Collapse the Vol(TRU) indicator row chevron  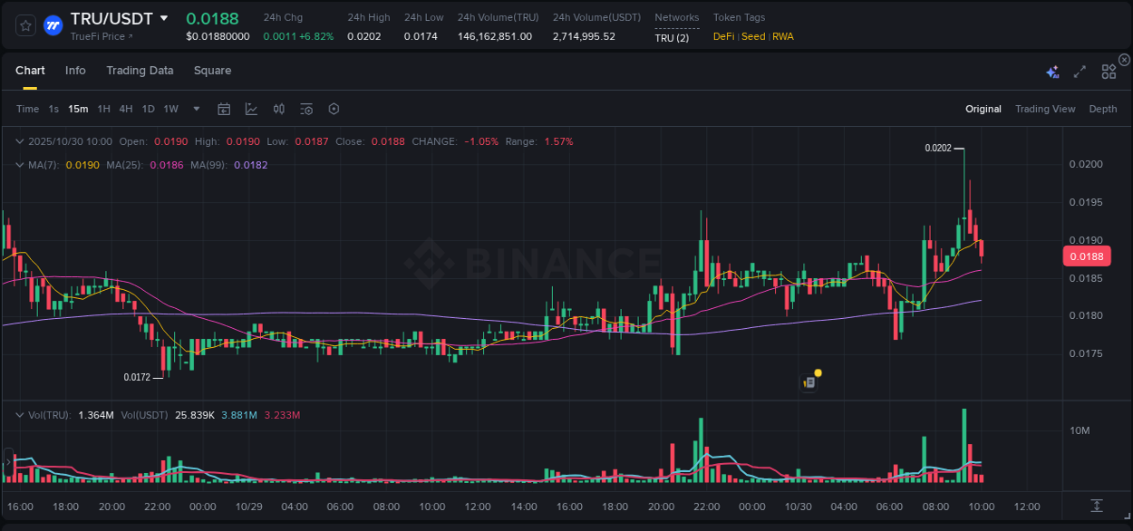(19, 413)
